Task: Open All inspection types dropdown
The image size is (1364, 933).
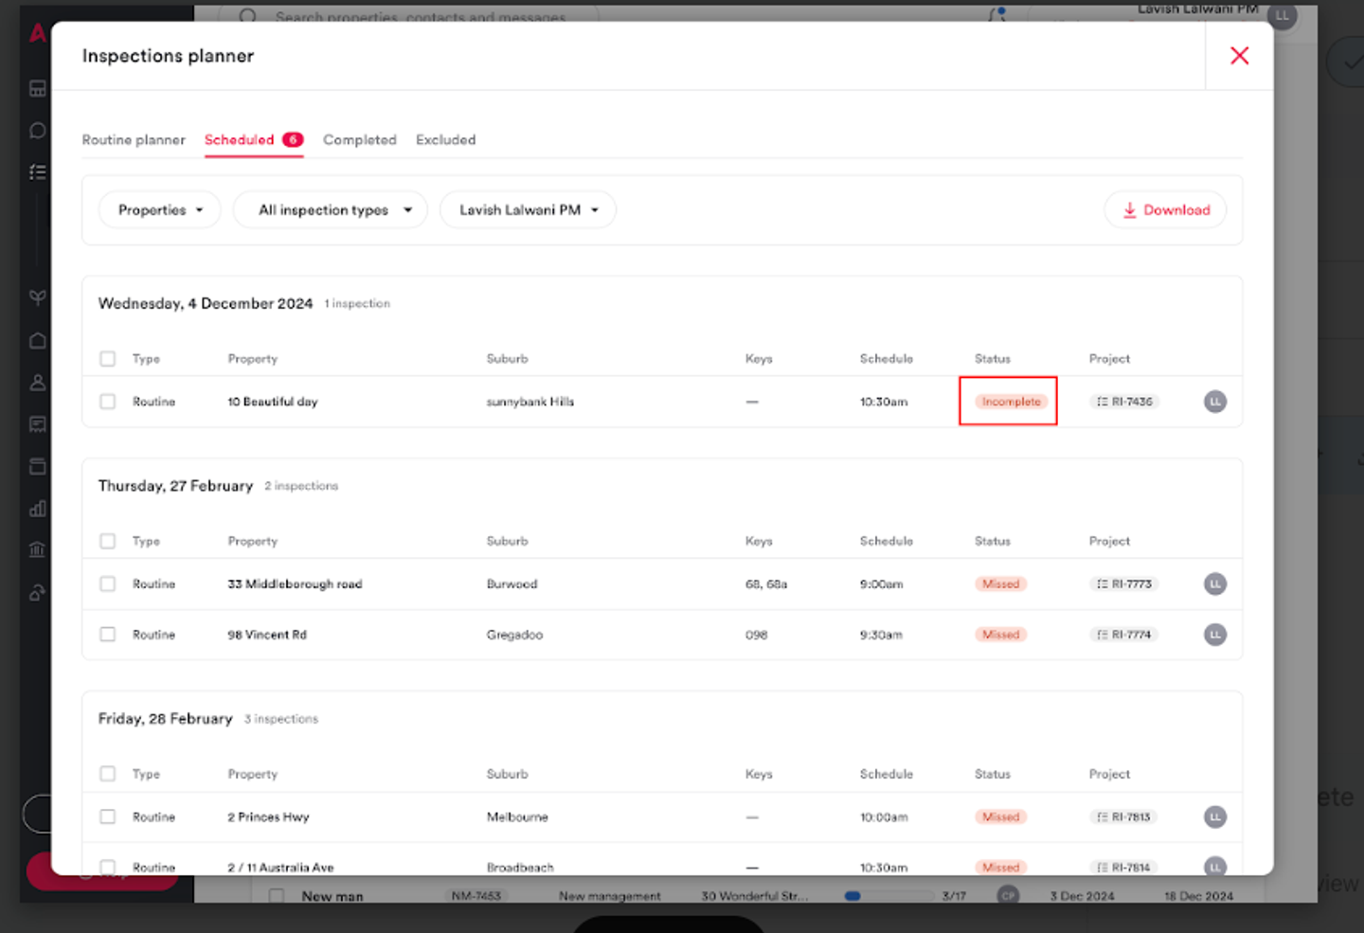Action: coord(330,210)
